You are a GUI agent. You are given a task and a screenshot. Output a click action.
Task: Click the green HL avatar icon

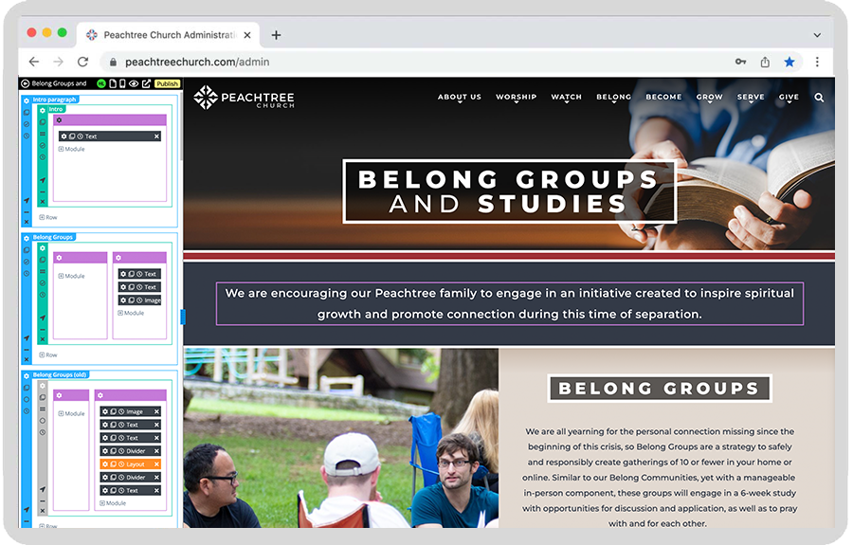(x=101, y=83)
